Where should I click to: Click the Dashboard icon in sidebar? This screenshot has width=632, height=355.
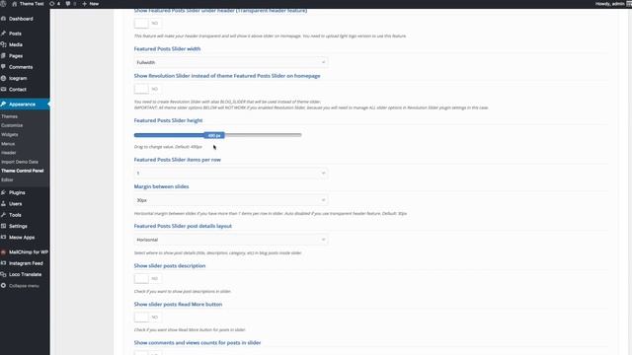[4, 19]
